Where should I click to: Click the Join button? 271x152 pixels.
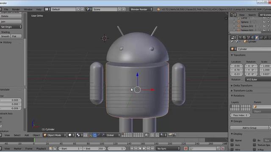click(x=11, y=22)
